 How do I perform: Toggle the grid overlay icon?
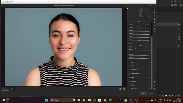(154, 89)
